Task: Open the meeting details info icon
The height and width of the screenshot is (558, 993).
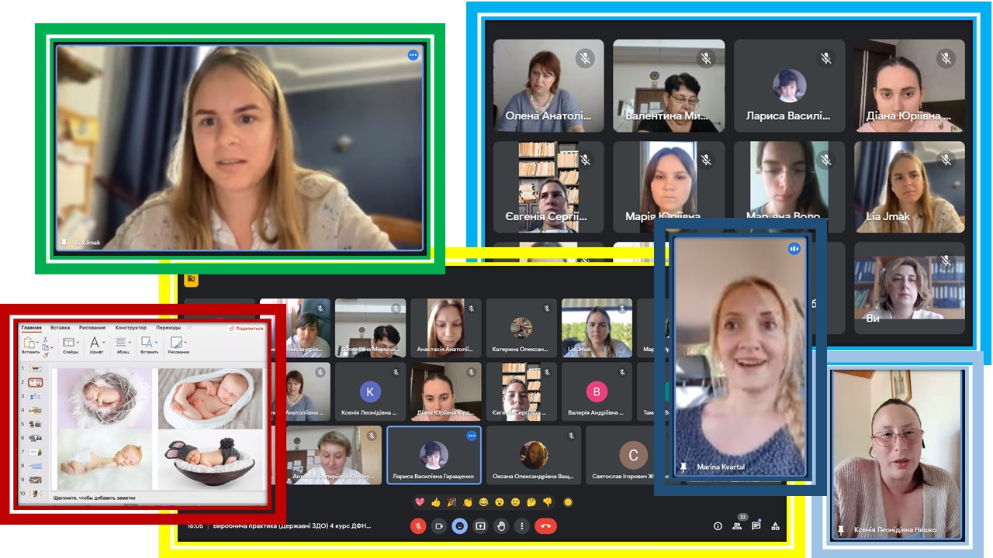Action: 718,526
